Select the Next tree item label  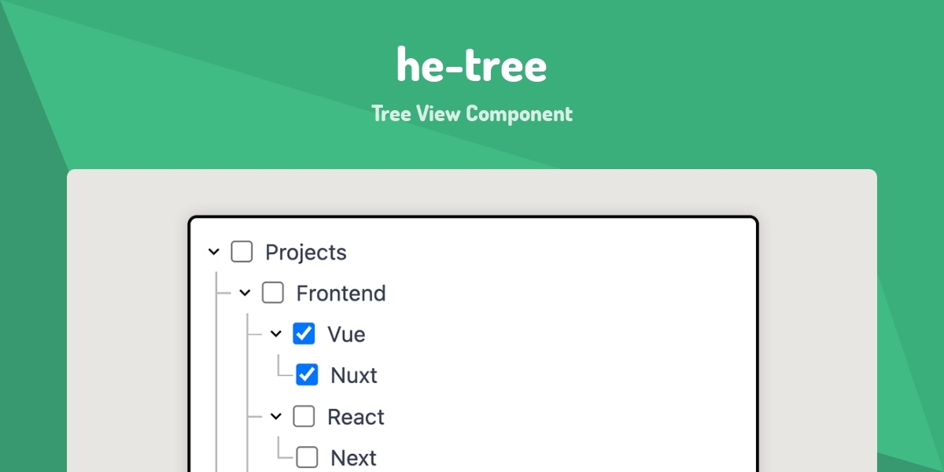pos(354,457)
